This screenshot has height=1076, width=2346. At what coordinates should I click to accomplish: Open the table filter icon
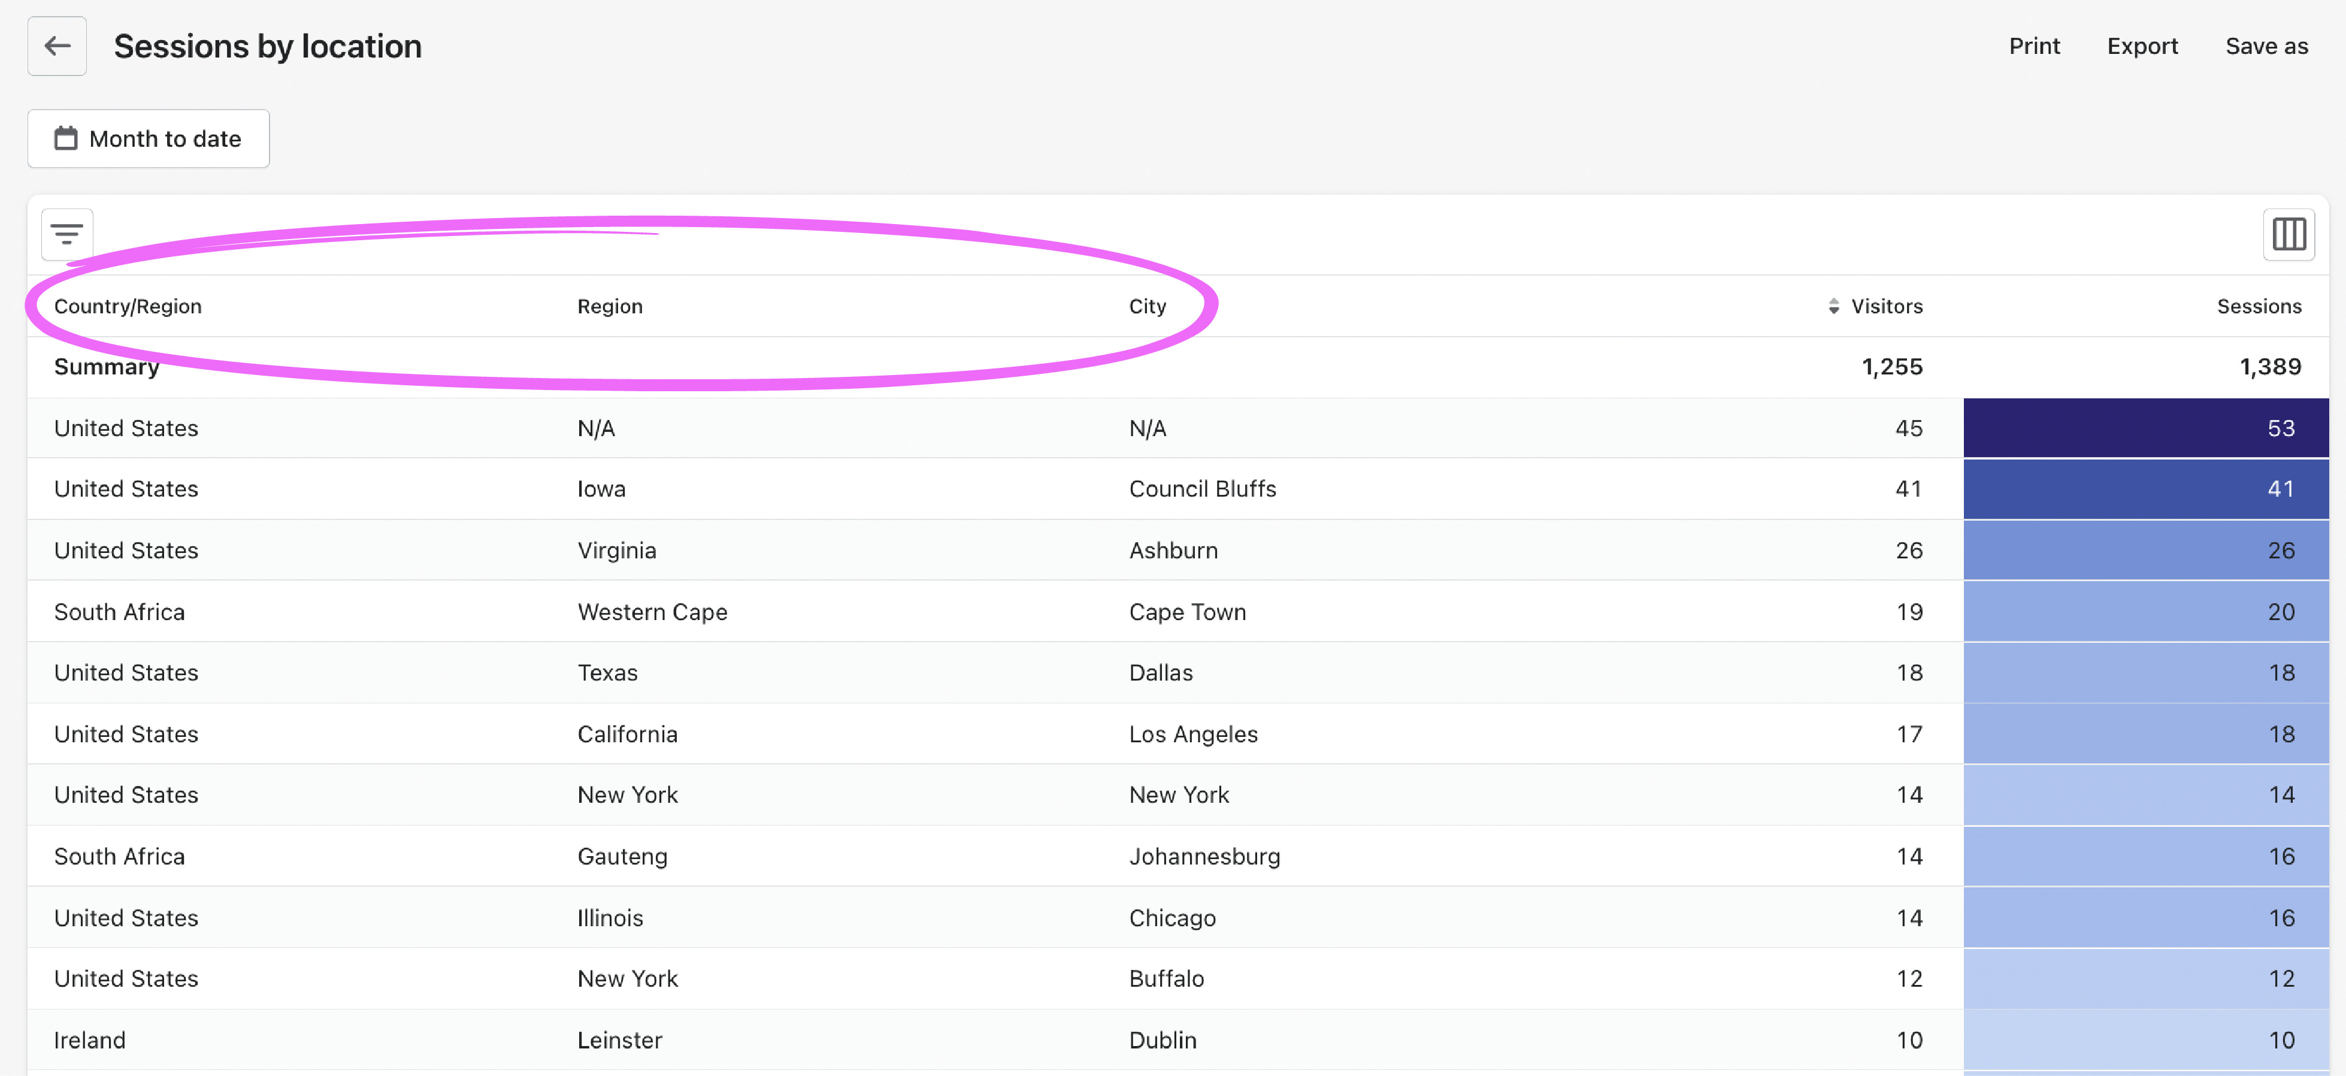pyautogui.click(x=66, y=234)
